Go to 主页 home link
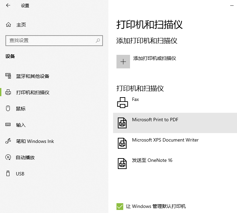237x213 pixels. (x=21, y=25)
